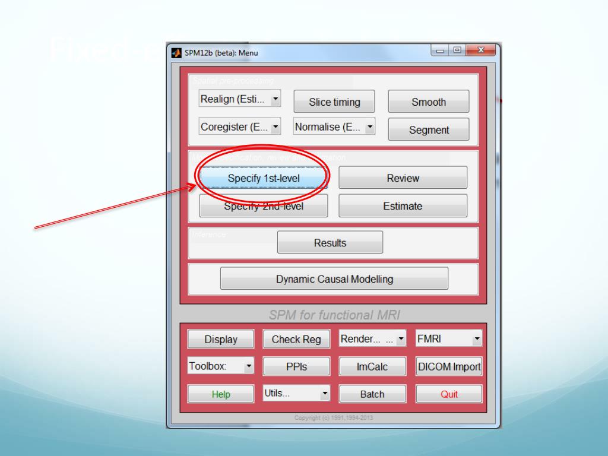Close the SPM12b Menu window
Image resolution: width=608 pixels, height=456 pixels.
coord(481,50)
